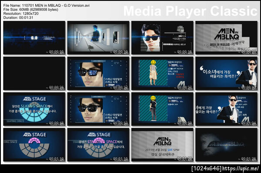The image size is (261, 173).
Task: Select the pink stage thumbnail at 00:01:10
Action: (x=34, y=145)
